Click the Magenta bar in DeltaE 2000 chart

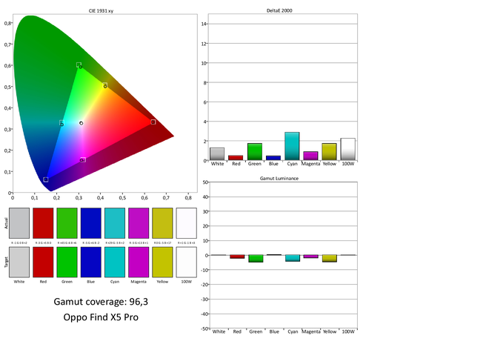pyautogui.click(x=310, y=156)
